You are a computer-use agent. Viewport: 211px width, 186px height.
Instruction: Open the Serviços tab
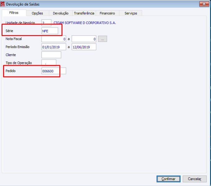coord(131,13)
